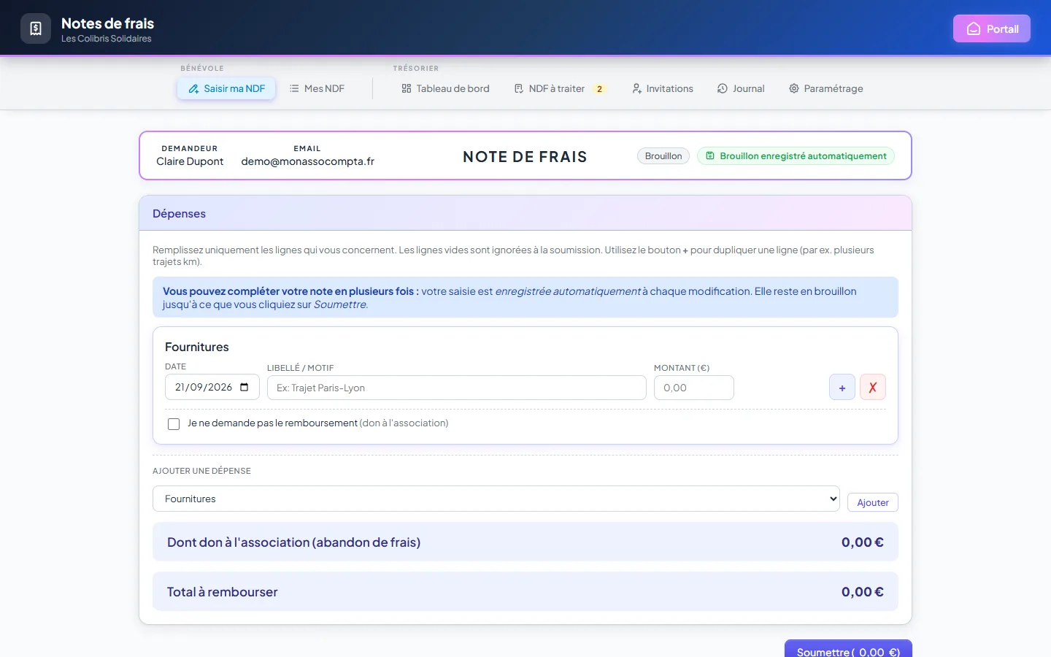The height and width of the screenshot is (657, 1051).
Task: Click the Ajouter button
Action: tap(873, 502)
